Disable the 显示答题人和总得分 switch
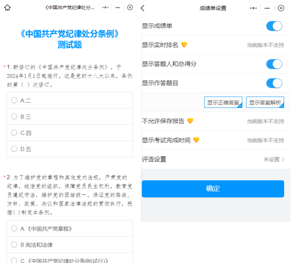The image size is (291, 263). (274, 64)
